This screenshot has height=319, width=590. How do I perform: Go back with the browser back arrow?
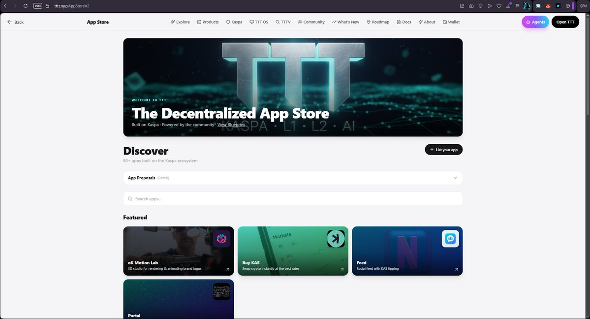(5, 6)
